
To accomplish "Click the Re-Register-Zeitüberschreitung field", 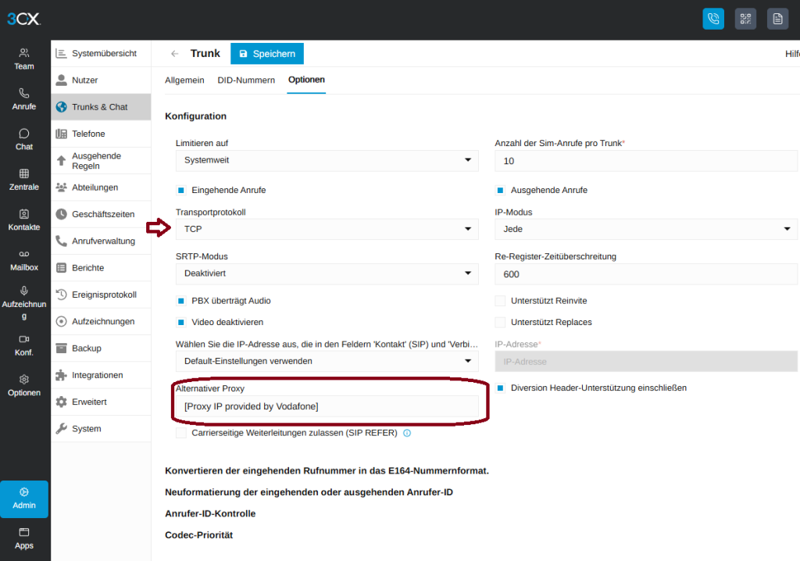I will click(x=646, y=274).
